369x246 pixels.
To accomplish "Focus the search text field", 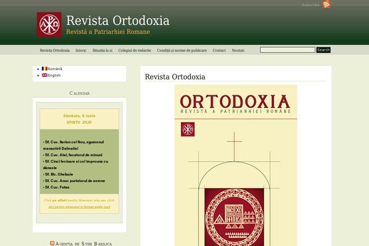I will click(x=287, y=50).
